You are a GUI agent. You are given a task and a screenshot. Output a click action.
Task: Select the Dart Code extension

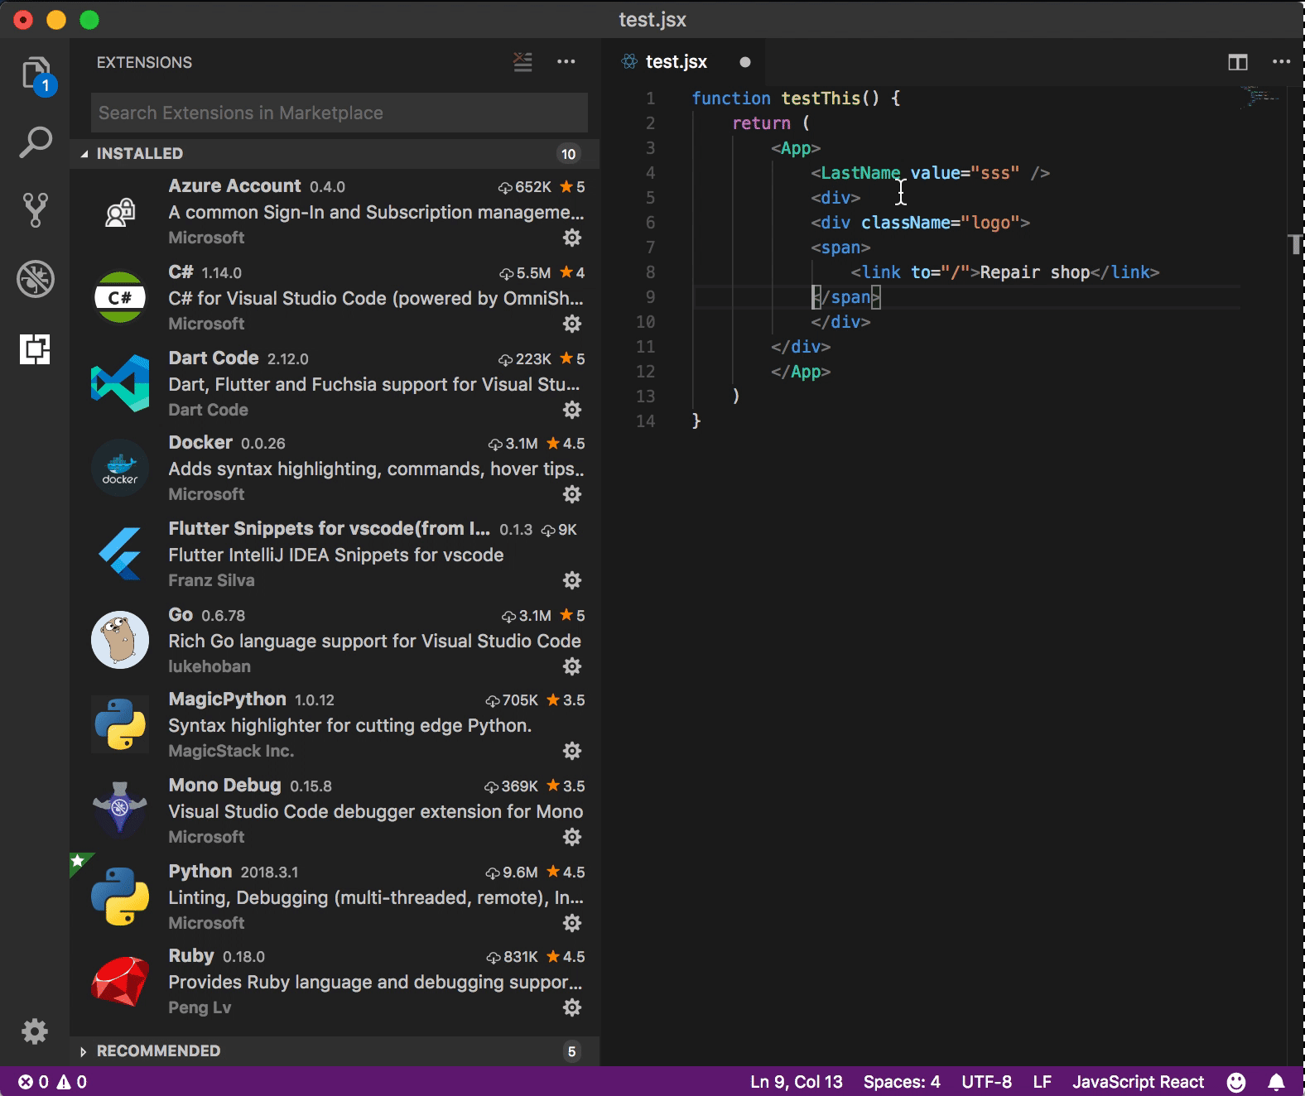coord(335,383)
